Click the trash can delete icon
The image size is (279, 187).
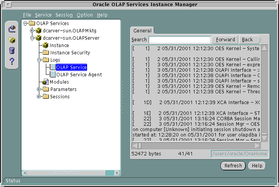pyautogui.click(x=12, y=51)
